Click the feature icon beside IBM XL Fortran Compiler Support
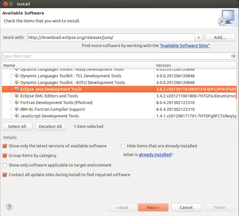This screenshot has width=239, height=216. (x=17, y=109)
